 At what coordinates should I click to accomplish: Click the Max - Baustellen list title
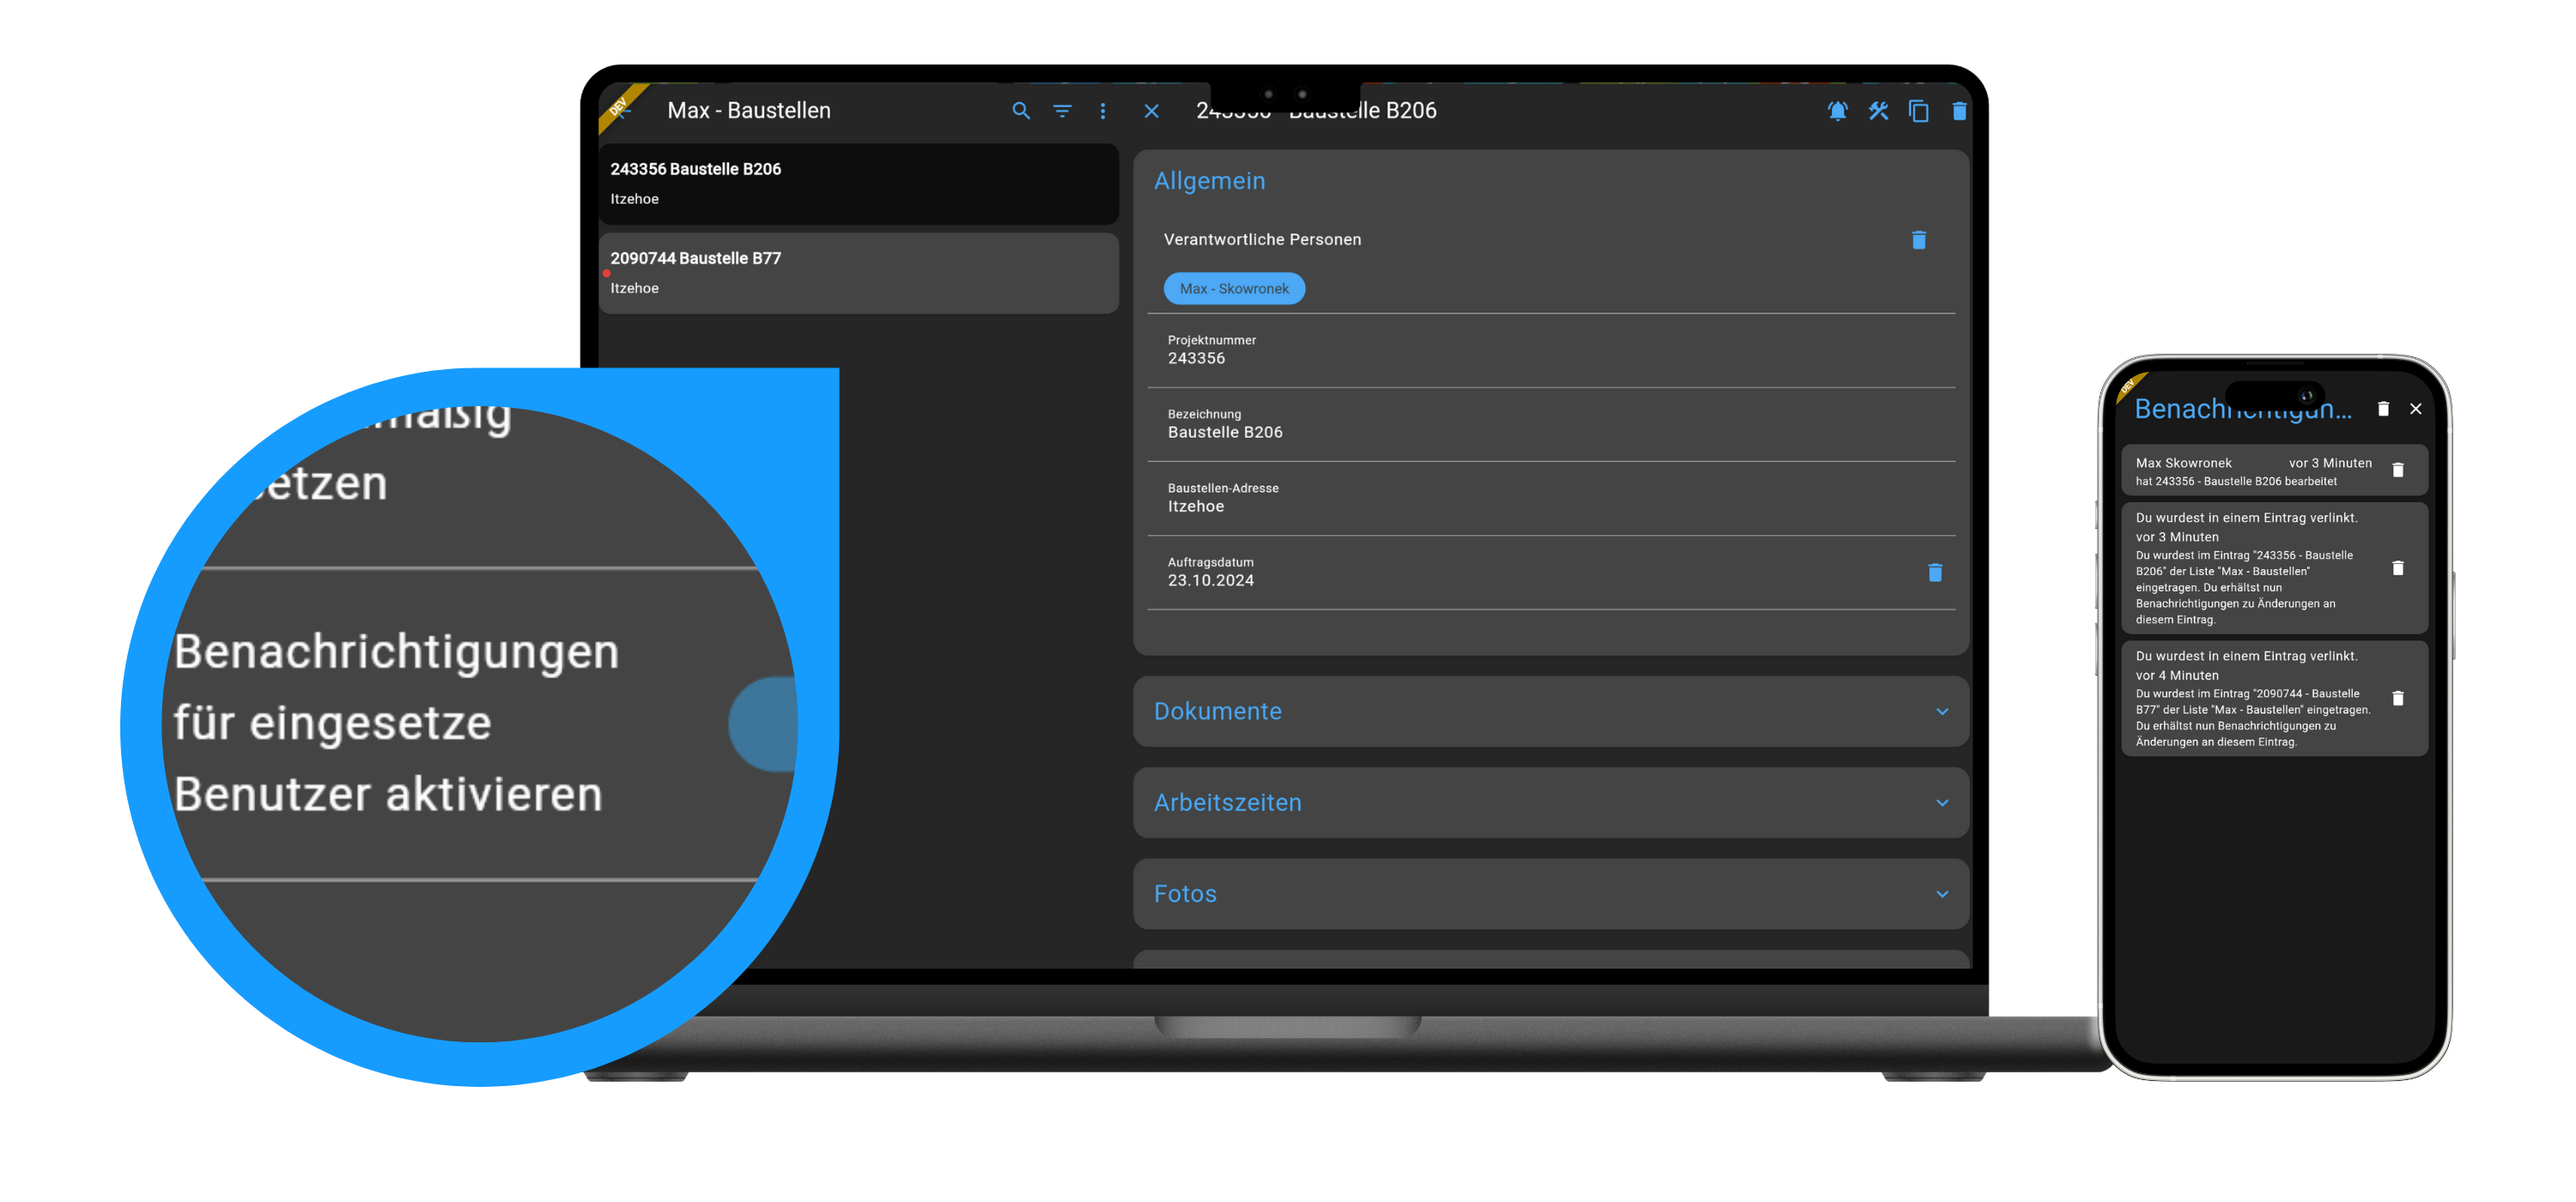tap(748, 111)
